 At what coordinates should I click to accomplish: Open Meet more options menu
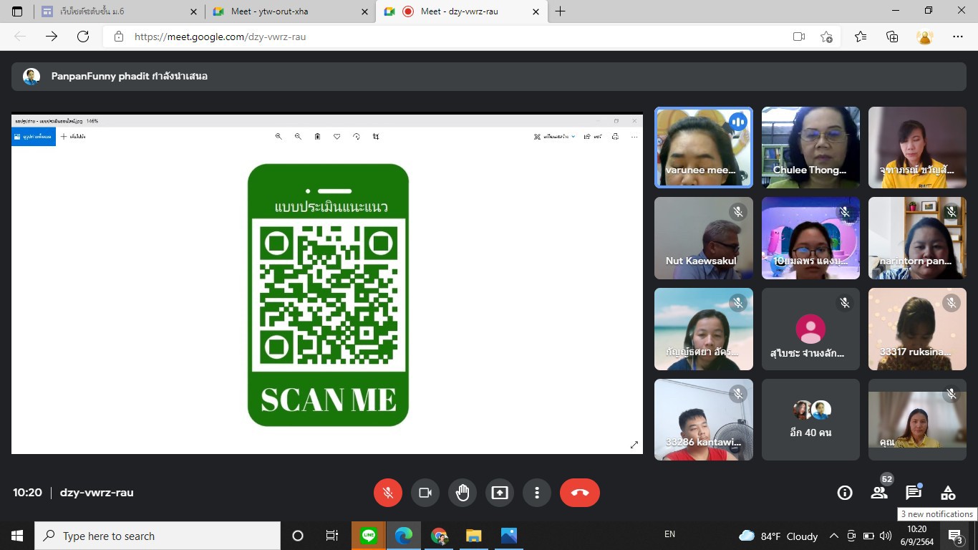[x=537, y=493]
